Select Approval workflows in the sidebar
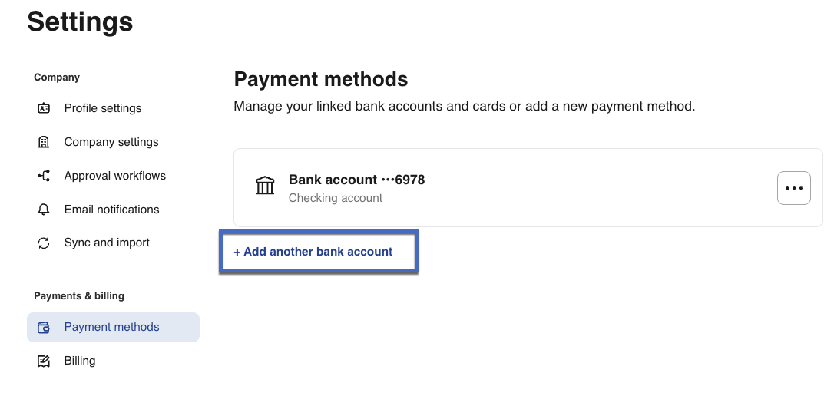 [115, 176]
